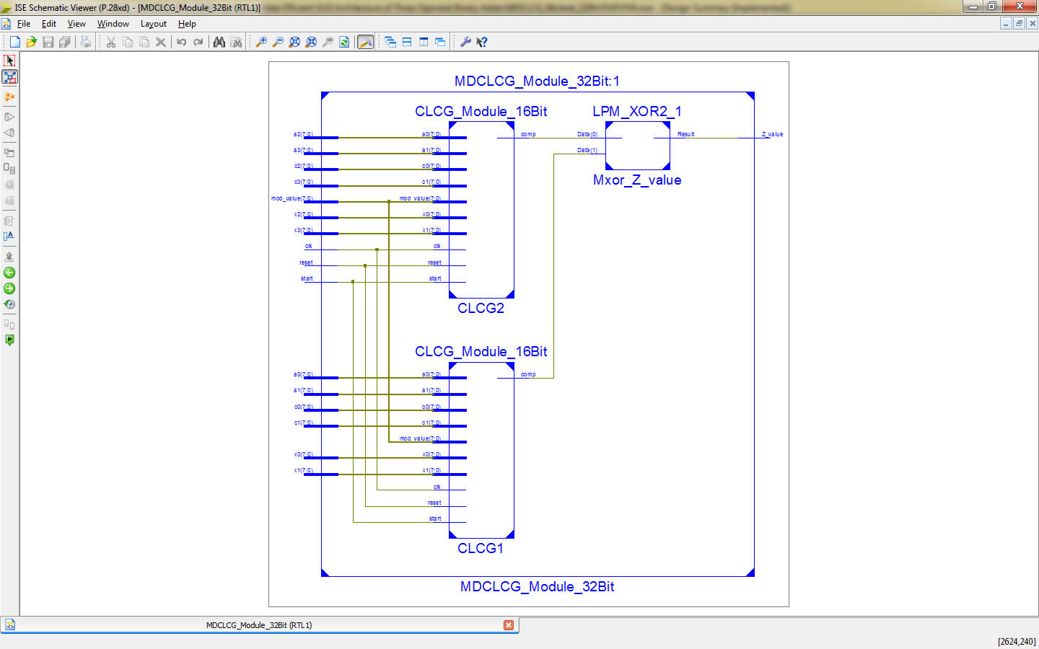Click the Data(1) pin on XOR
The height and width of the screenshot is (649, 1039).
coord(587,150)
